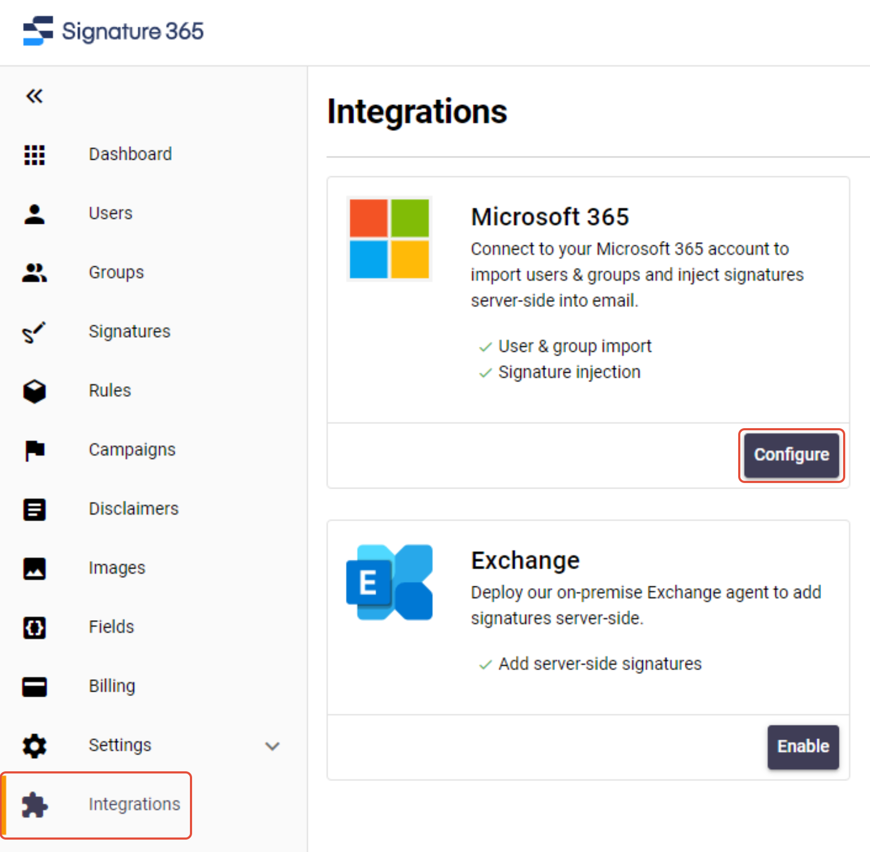870x852 pixels.
Task: Open the Disclaimers menu item
Action: point(133,509)
